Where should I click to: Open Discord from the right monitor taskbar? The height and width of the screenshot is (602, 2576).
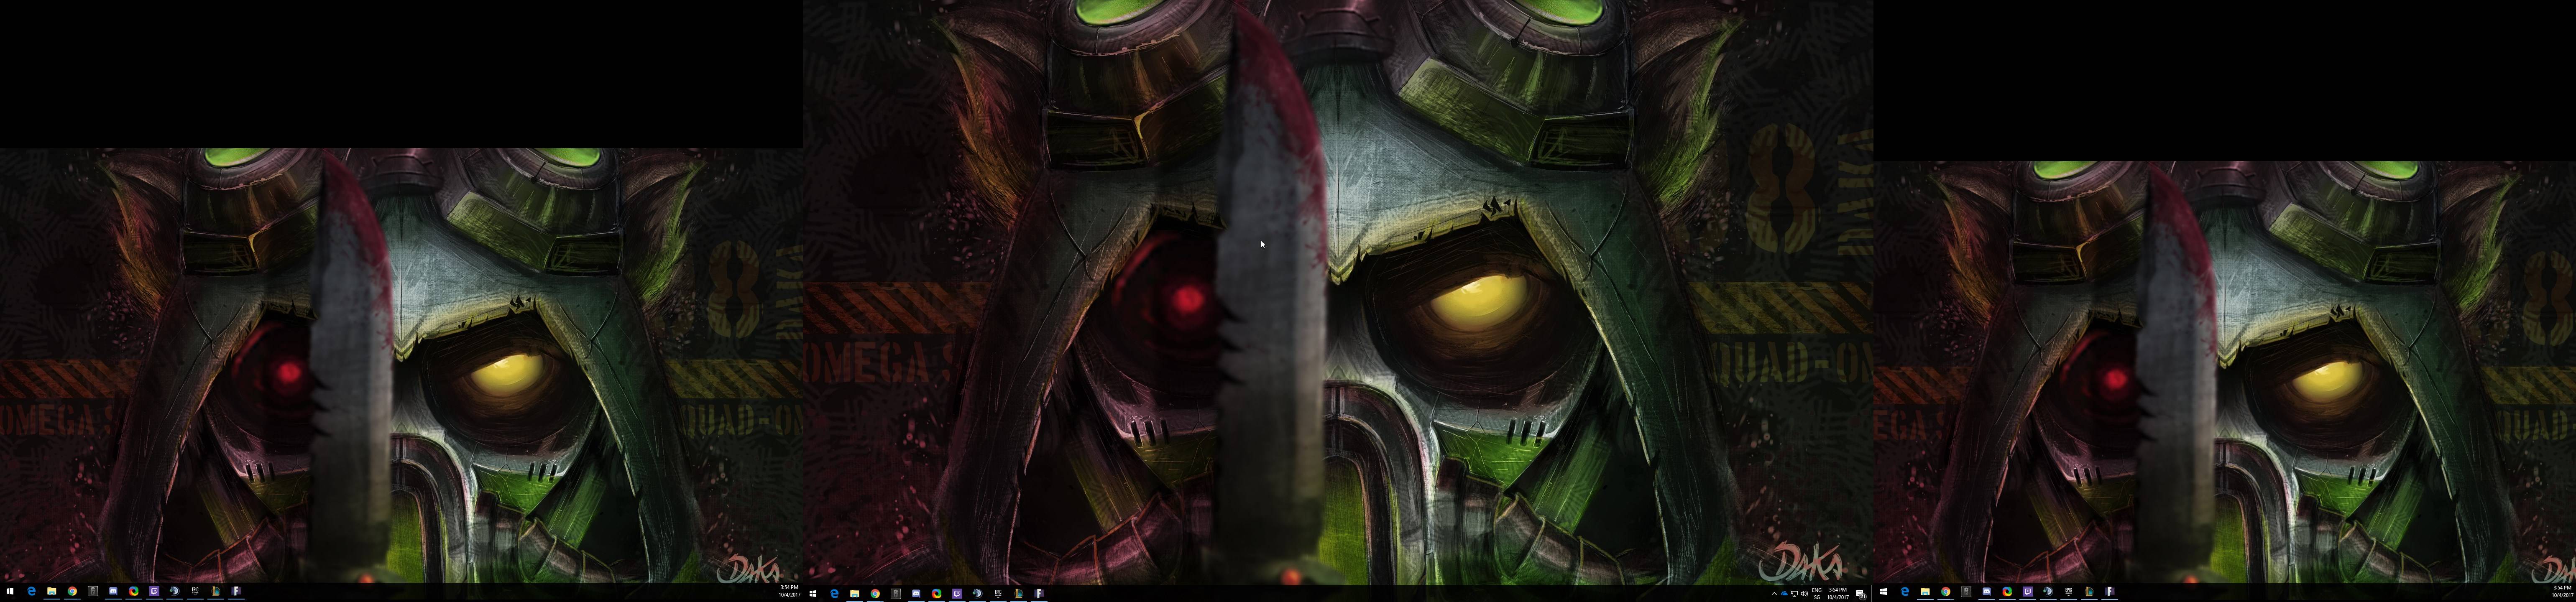click(1987, 592)
